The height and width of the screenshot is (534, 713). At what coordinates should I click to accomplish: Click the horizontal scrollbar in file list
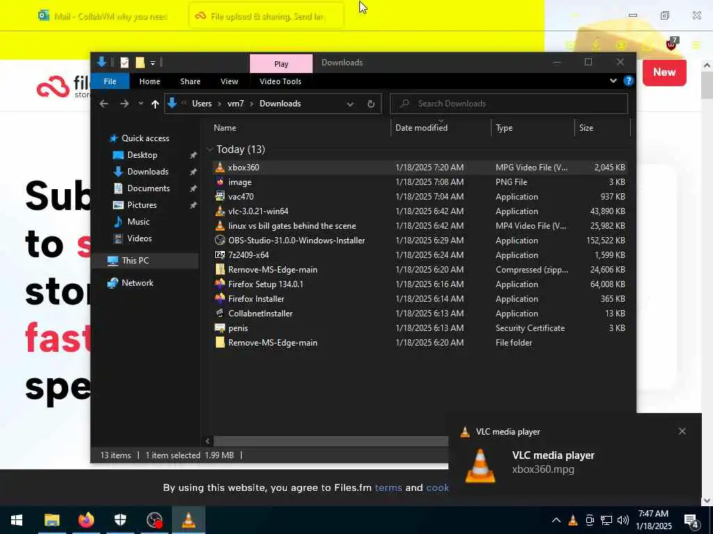(x=331, y=441)
